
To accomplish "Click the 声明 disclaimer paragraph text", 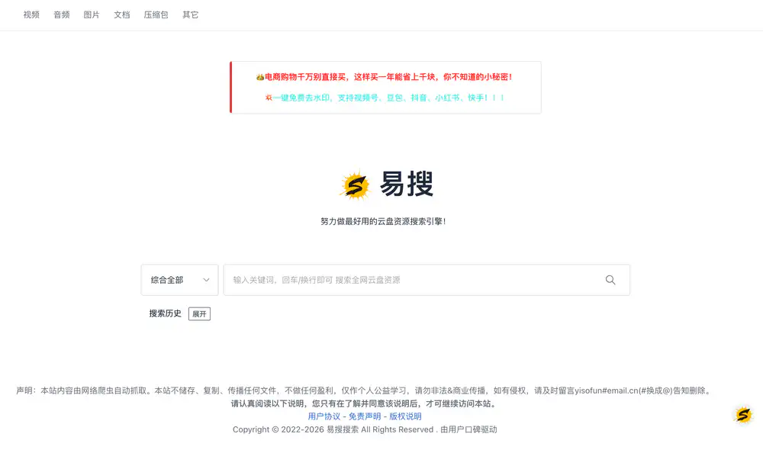I will [x=365, y=390].
